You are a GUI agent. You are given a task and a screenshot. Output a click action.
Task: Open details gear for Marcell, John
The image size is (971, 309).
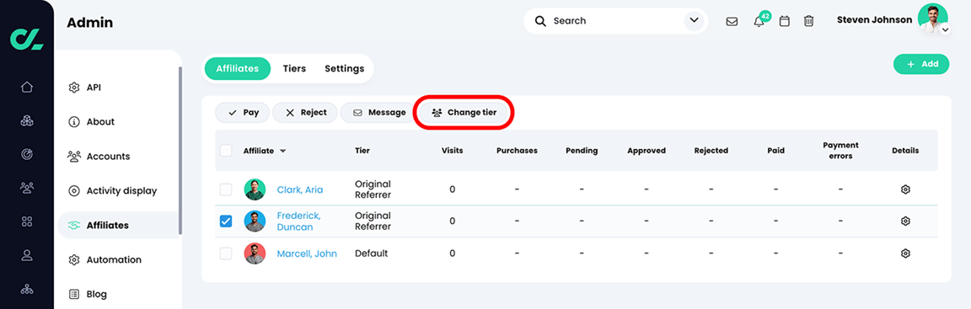click(905, 253)
